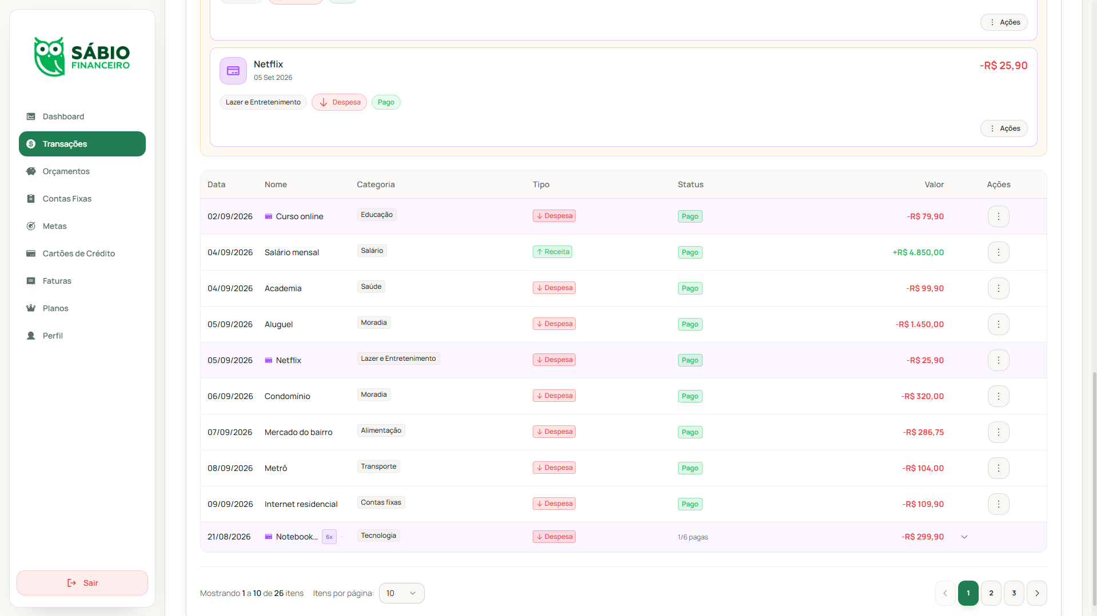This screenshot has height=616, width=1097.
Task: Open Ações menu on Netflix card
Action: [1004, 128]
